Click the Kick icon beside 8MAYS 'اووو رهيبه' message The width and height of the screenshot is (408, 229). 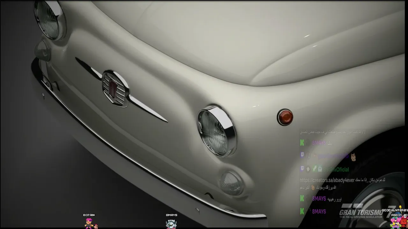[x=302, y=198]
